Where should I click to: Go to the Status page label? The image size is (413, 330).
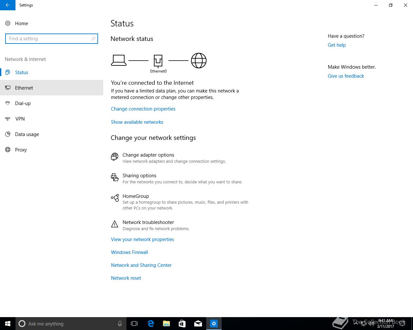click(x=22, y=72)
